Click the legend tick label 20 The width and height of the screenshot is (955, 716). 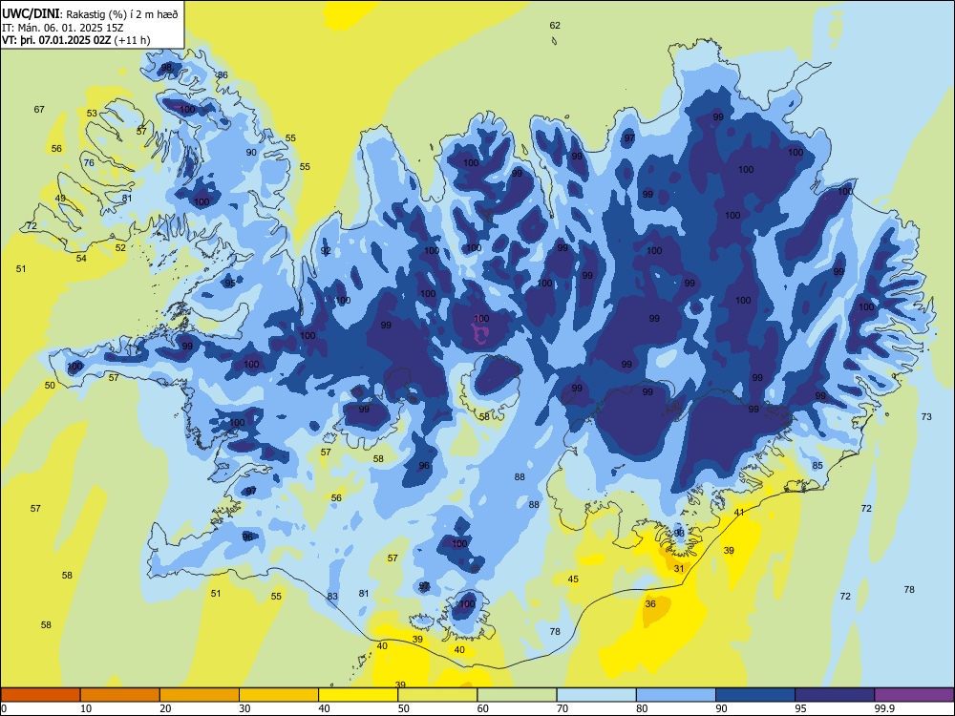tap(165, 708)
